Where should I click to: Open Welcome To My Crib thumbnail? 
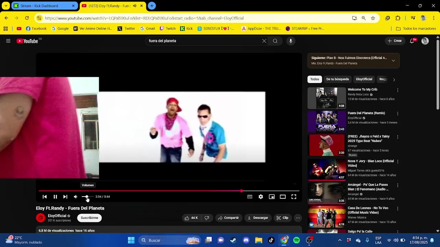(327, 98)
